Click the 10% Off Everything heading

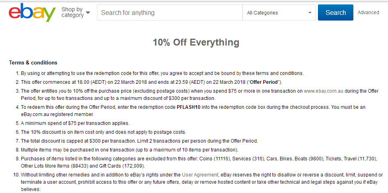[x=196, y=42]
